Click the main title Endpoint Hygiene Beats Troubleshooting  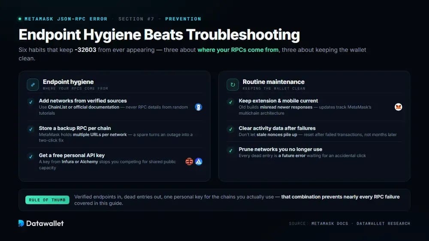point(159,35)
